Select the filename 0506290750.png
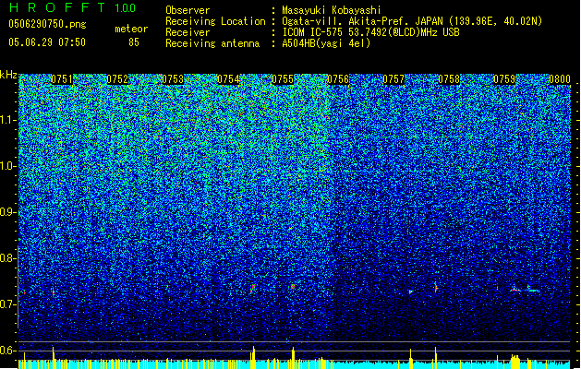Viewport: 581px width, 369px height. 47,24
